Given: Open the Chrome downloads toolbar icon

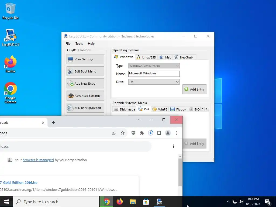Looking at the screenshot, I should 151,133.
